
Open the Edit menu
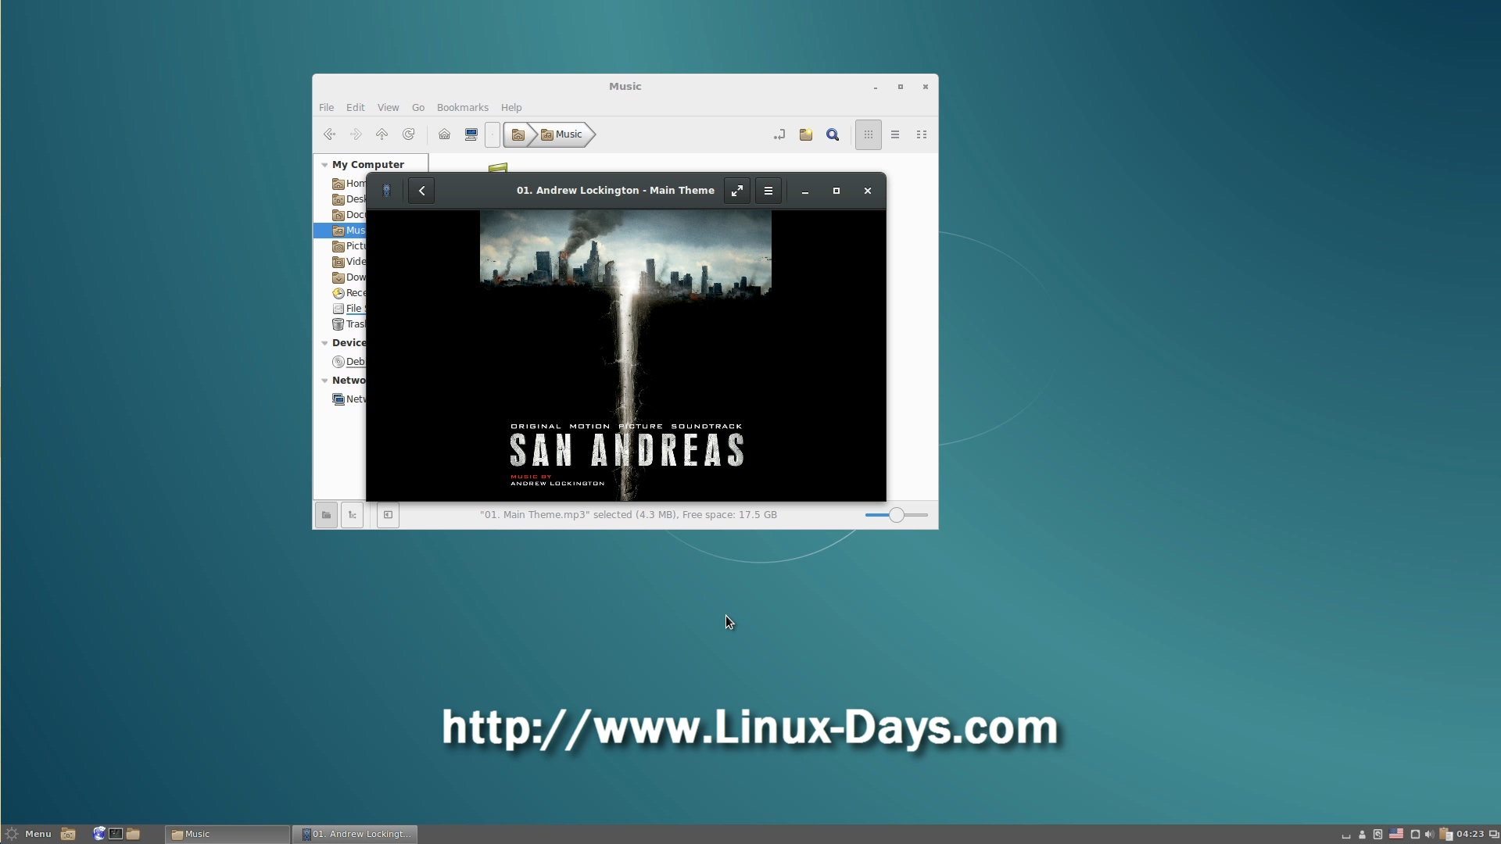click(355, 108)
